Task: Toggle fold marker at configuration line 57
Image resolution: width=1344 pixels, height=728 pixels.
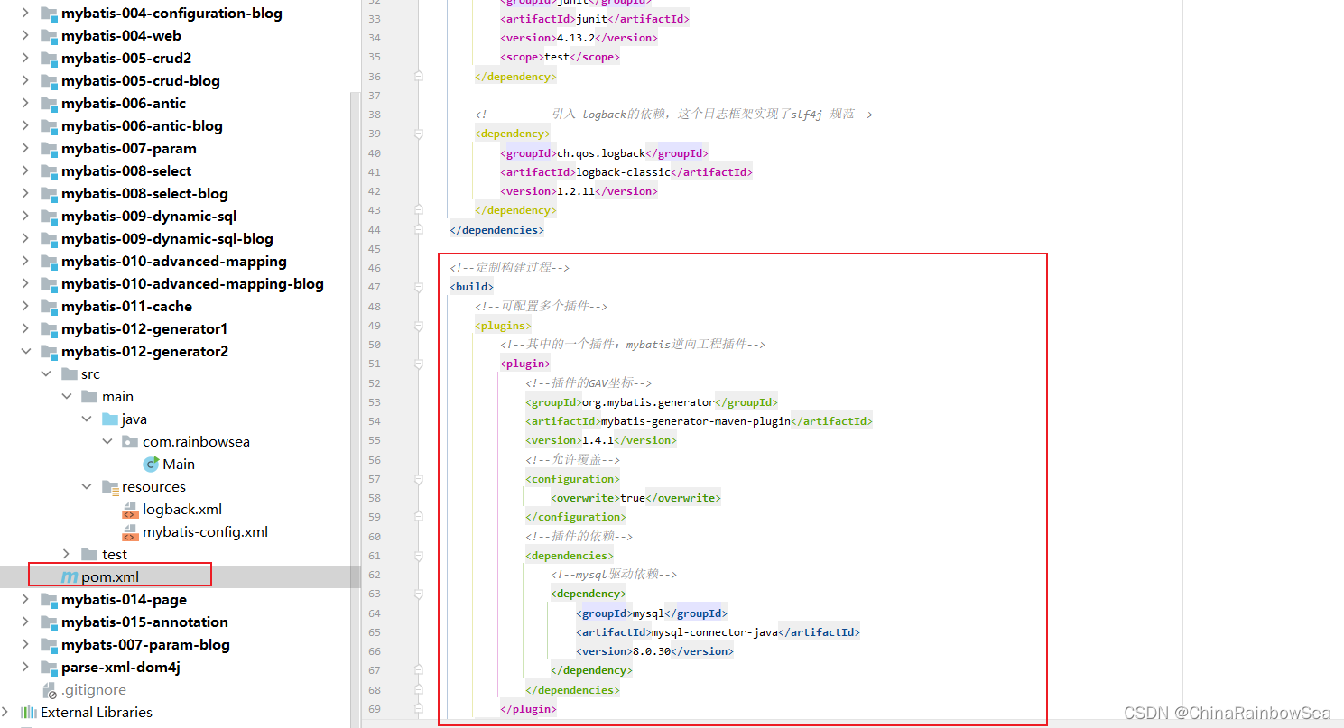Action: coord(418,479)
